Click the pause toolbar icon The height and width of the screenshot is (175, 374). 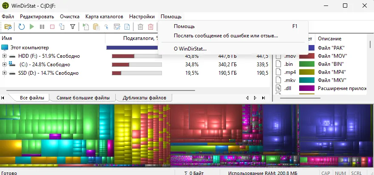42,27
